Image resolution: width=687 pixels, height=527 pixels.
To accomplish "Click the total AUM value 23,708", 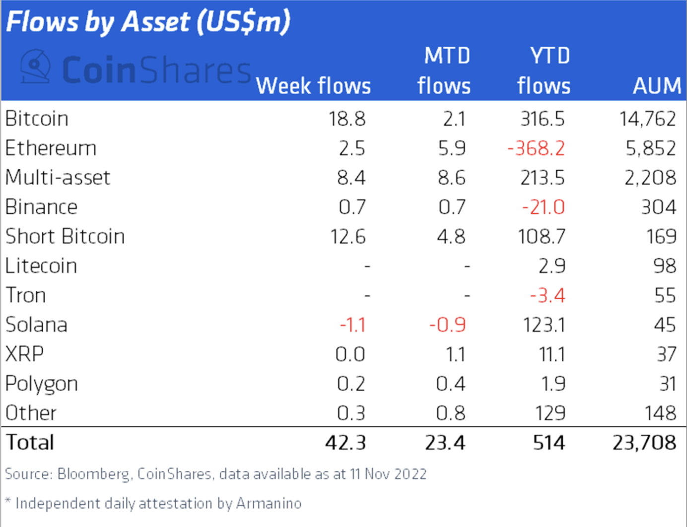I will click(644, 442).
